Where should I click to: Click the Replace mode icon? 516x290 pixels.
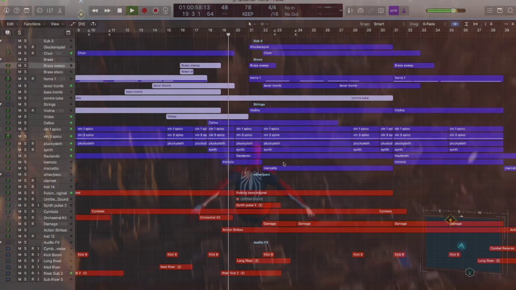[350, 10]
